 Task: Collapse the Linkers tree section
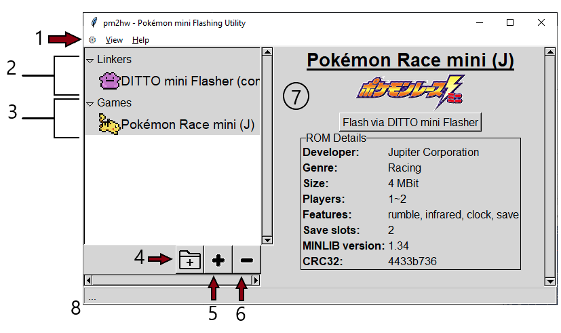[90, 61]
